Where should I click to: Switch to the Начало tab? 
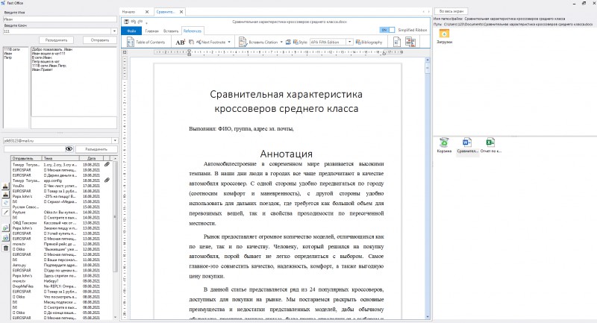(x=128, y=12)
